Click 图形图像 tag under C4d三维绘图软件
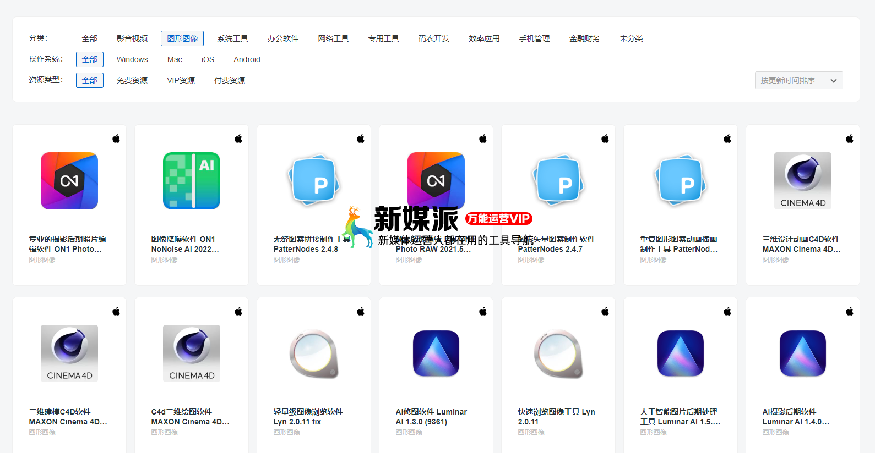 point(165,433)
